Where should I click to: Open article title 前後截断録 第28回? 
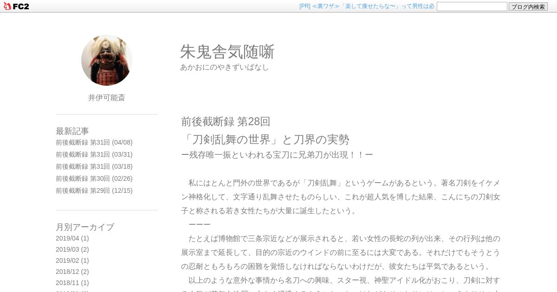[x=226, y=121]
